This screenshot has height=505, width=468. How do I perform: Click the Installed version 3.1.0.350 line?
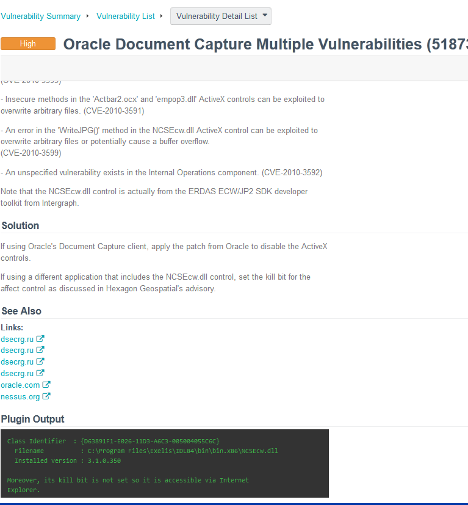click(x=68, y=461)
